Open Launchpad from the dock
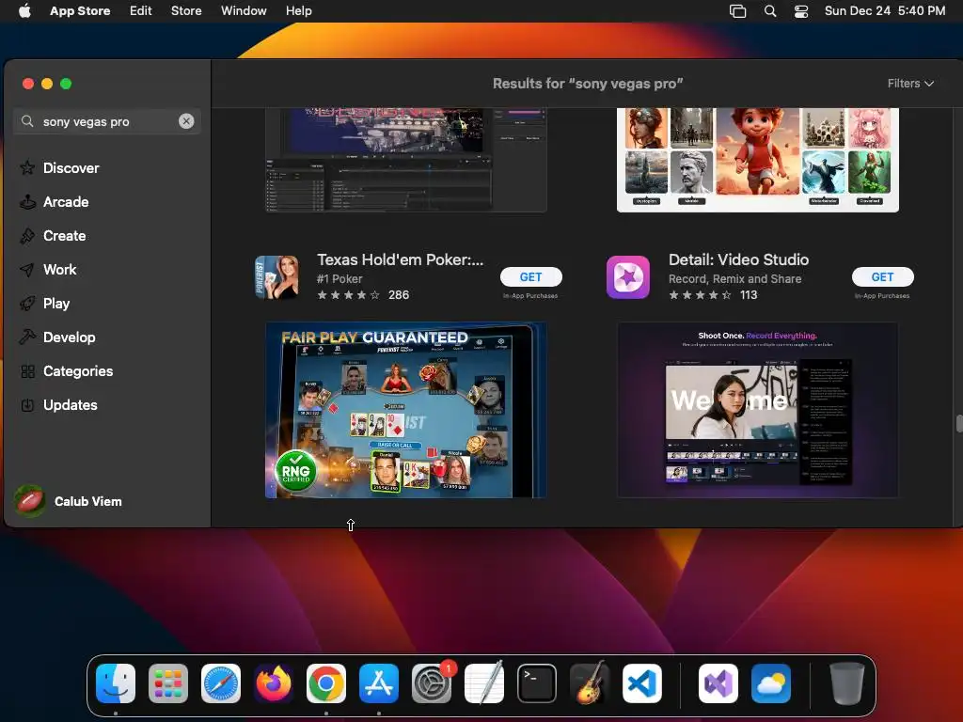This screenshot has height=722, width=963. tap(168, 683)
